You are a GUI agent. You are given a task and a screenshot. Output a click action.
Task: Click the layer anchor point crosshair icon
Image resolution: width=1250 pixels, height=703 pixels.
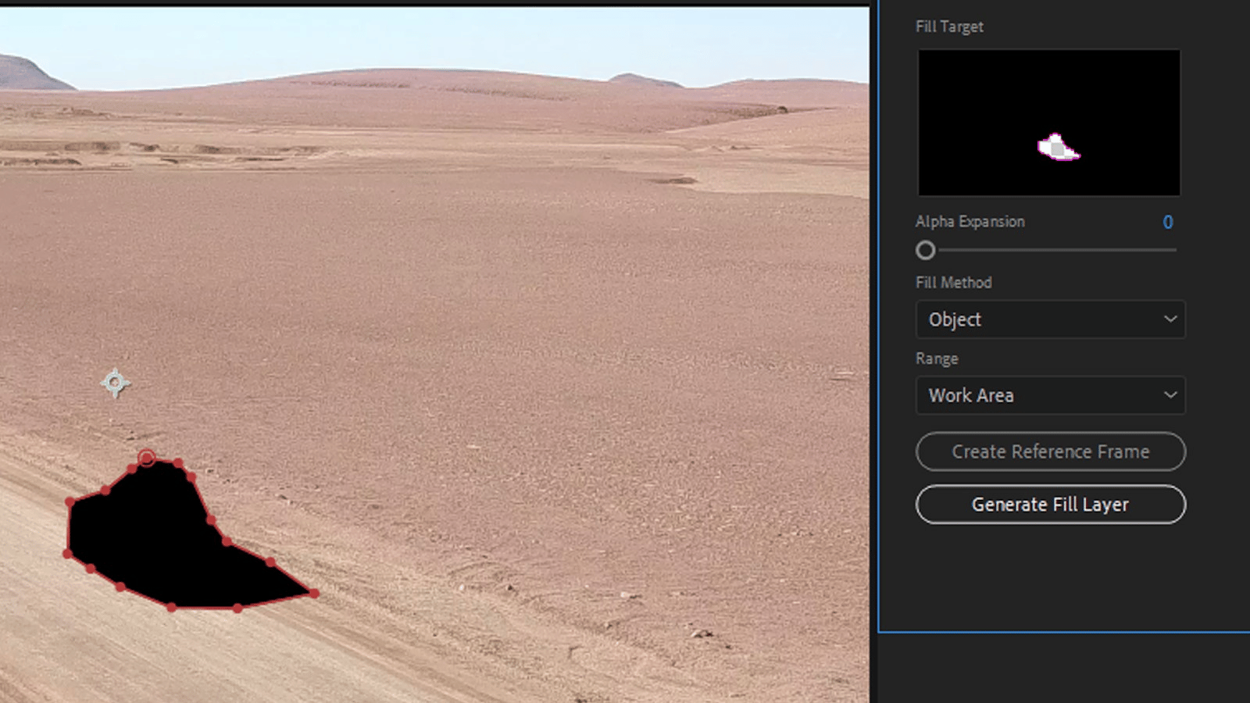click(x=116, y=383)
